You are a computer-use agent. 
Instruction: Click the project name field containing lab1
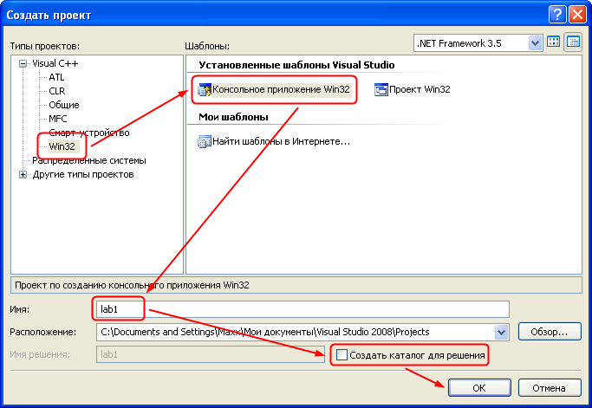click(303, 309)
